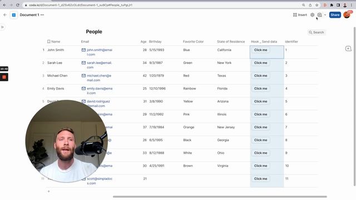Open the john.smith email link
Screen dimensions: 356x200
pyautogui.click(x=100, y=52)
